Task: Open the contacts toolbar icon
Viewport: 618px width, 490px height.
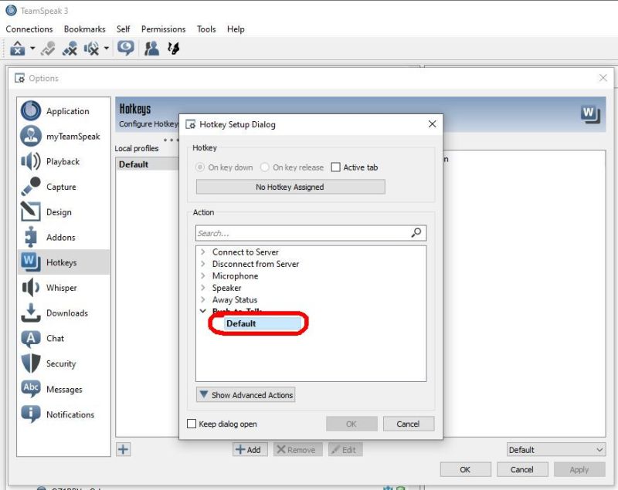Action: click(x=151, y=49)
